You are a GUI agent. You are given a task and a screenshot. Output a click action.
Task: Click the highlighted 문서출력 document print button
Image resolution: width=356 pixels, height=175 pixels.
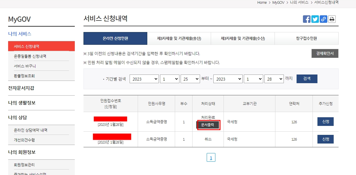coord(208,125)
